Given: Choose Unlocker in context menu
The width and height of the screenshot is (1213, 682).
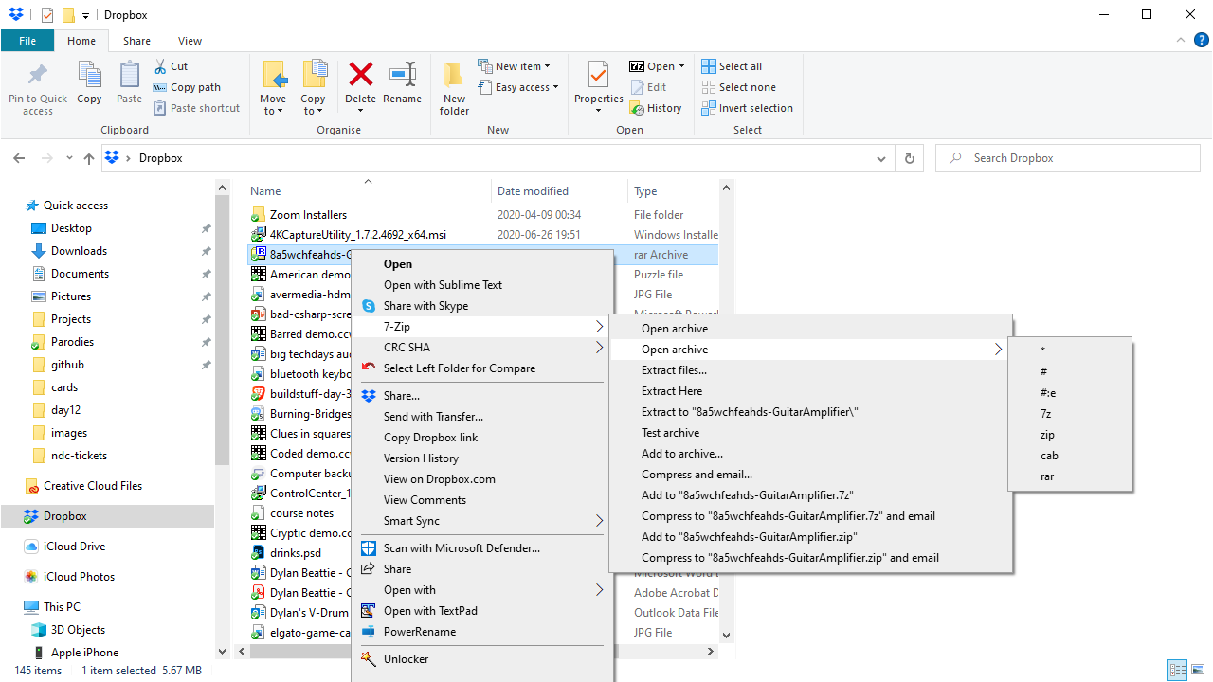Looking at the screenshot, I should coord(481,659).
